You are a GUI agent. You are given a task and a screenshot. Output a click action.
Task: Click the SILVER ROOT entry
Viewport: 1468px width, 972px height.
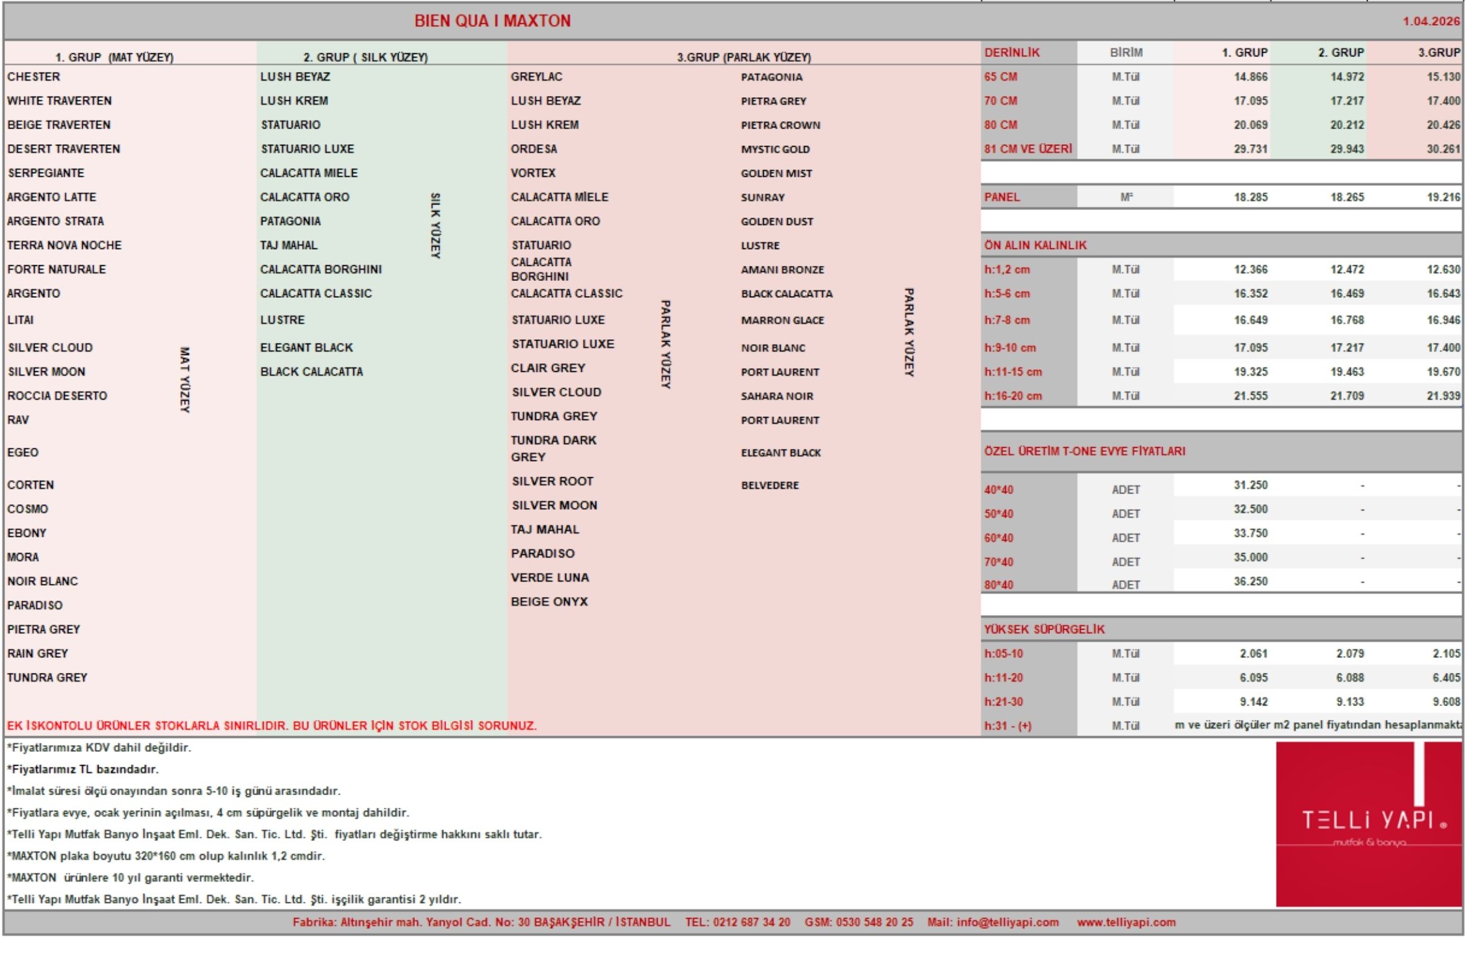coord(552,481)
